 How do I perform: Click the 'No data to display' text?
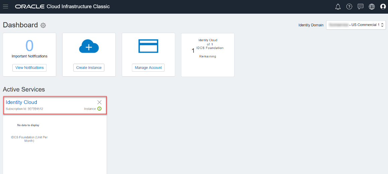point(28,125)
